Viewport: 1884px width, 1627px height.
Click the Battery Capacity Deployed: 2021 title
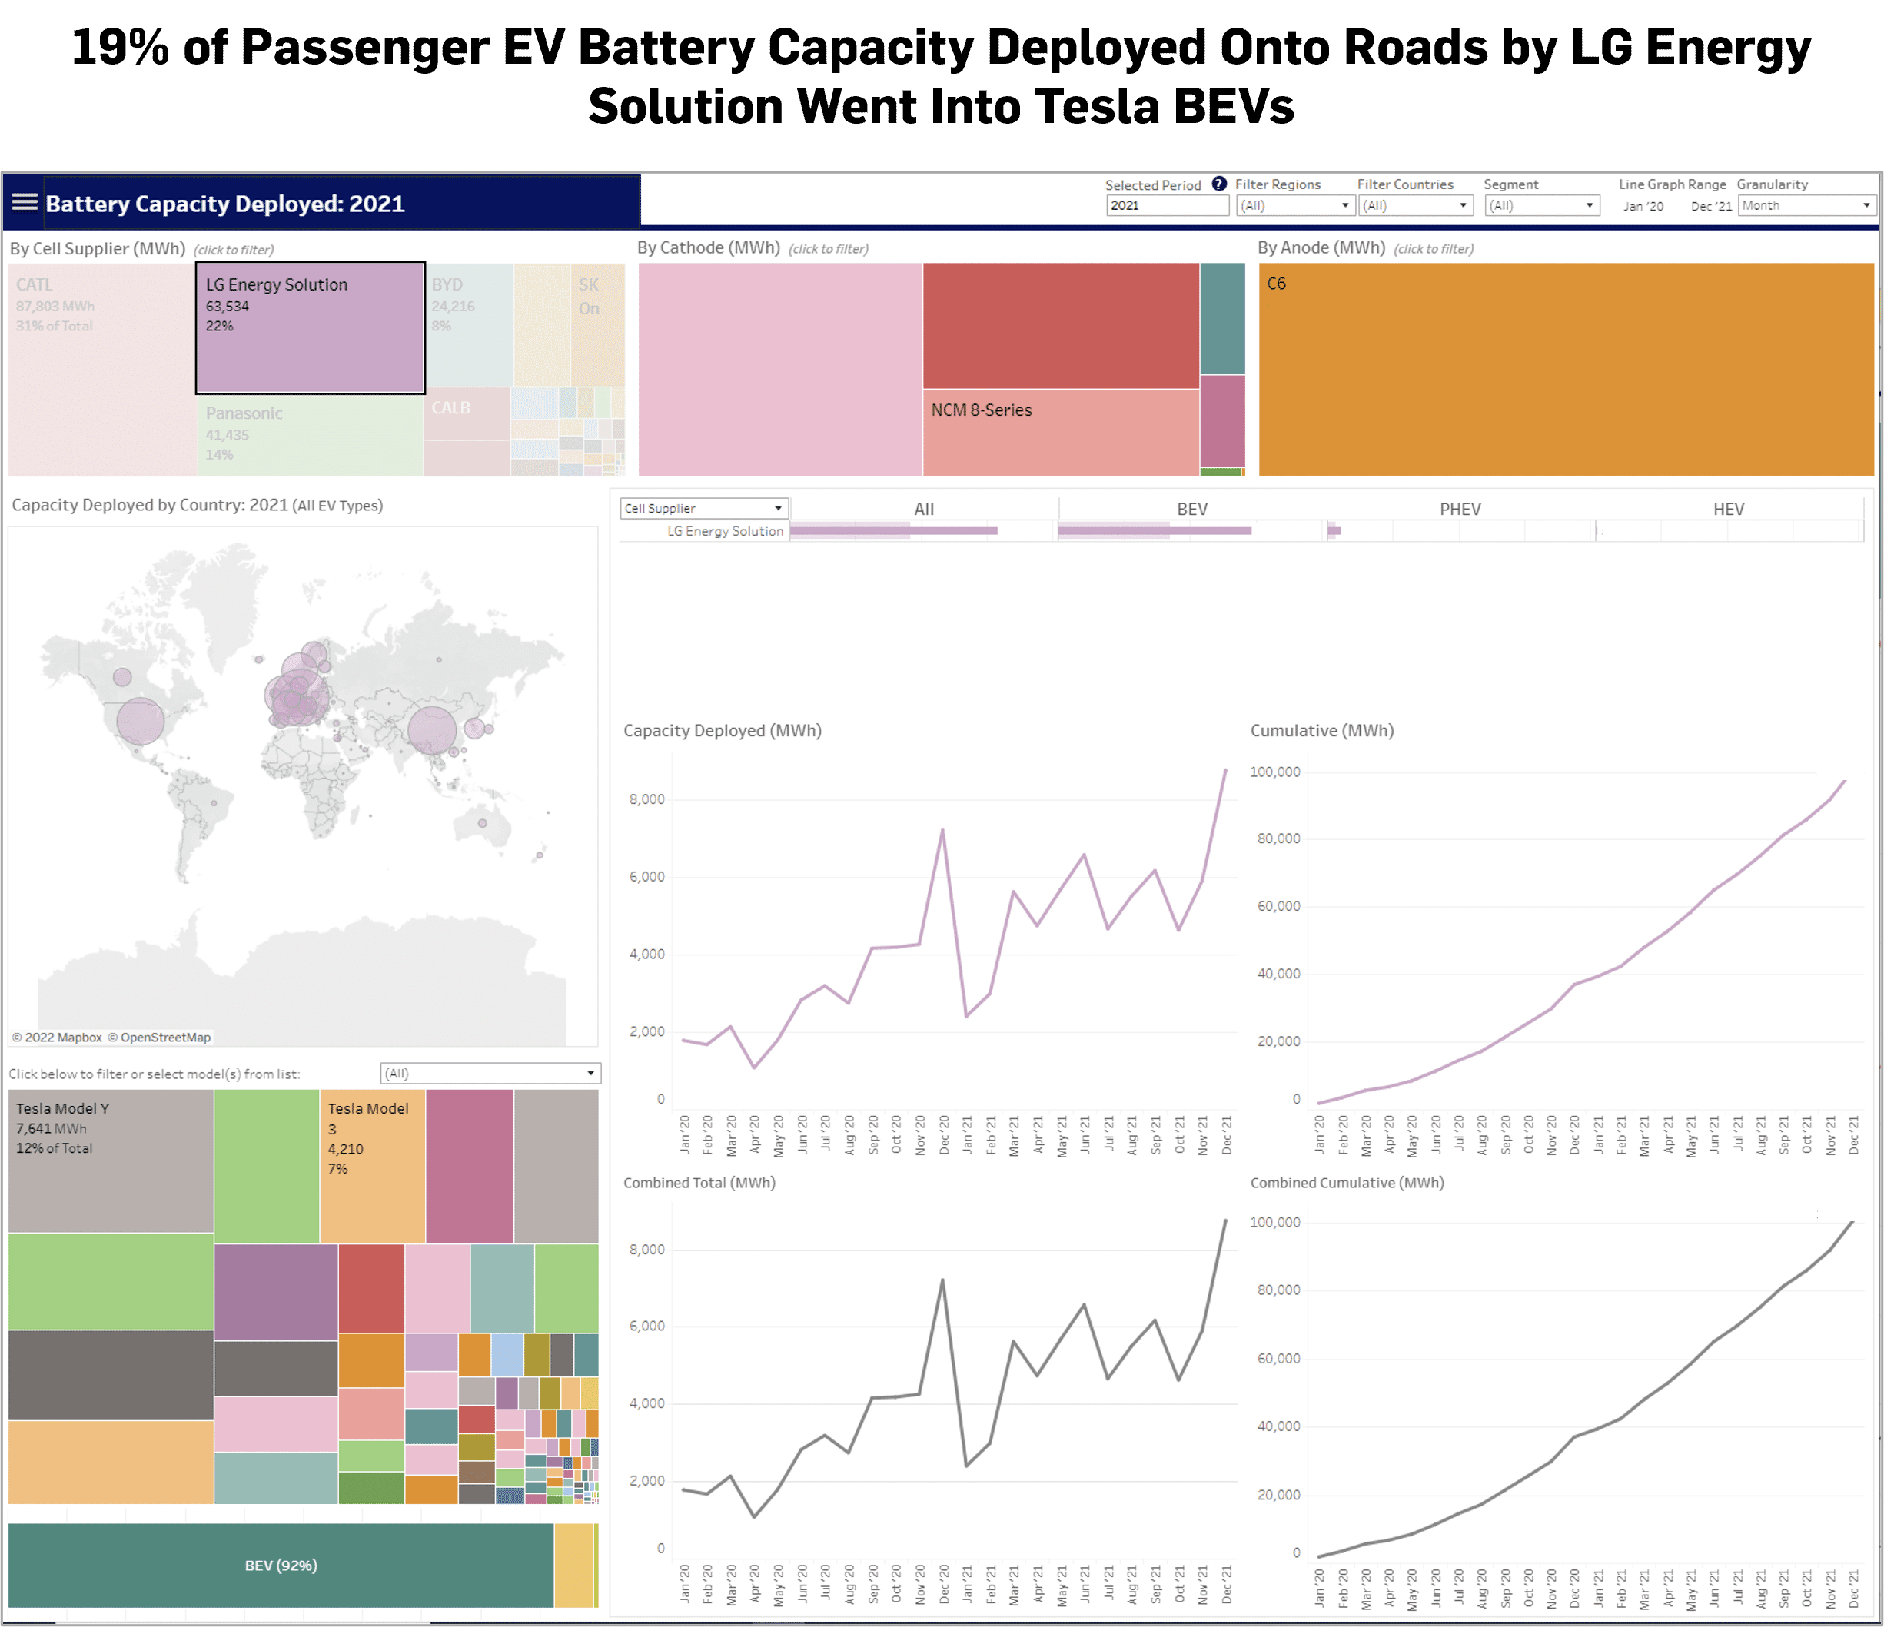[x=224, y=204]
